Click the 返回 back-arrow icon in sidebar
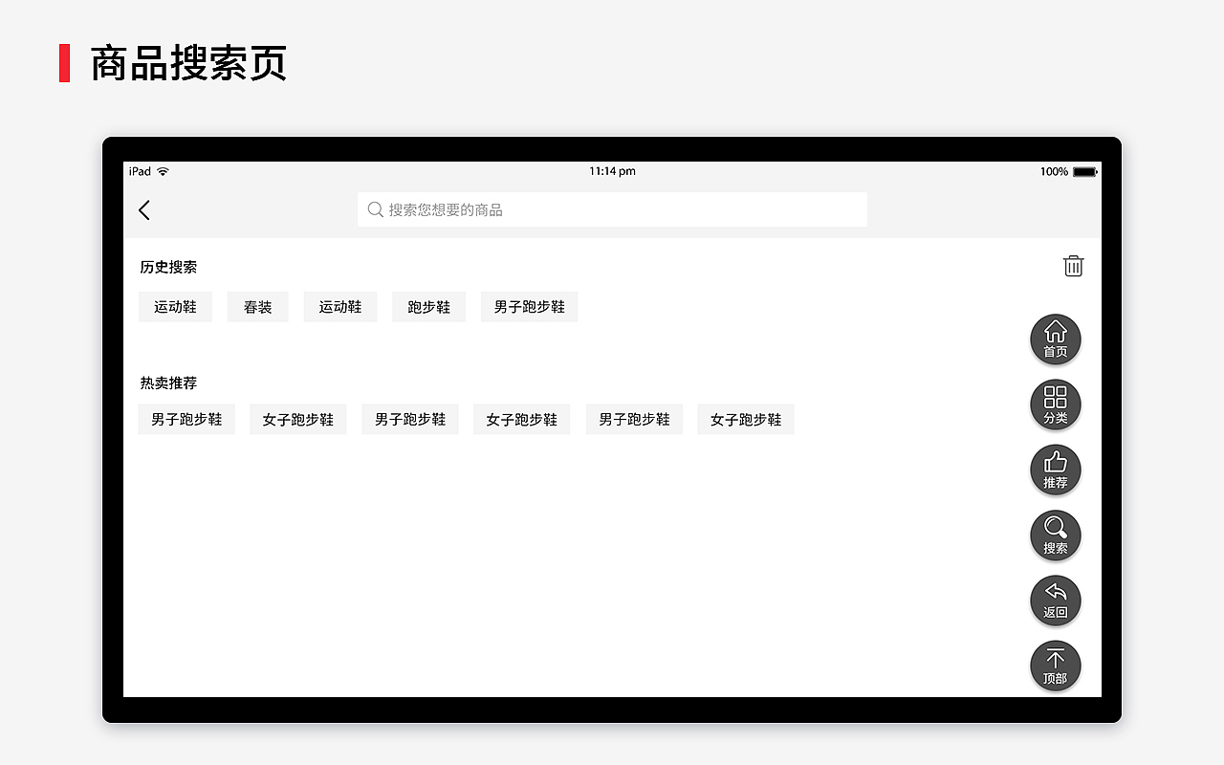Viewport: 1224px width, 765px height. point(1055,600)
